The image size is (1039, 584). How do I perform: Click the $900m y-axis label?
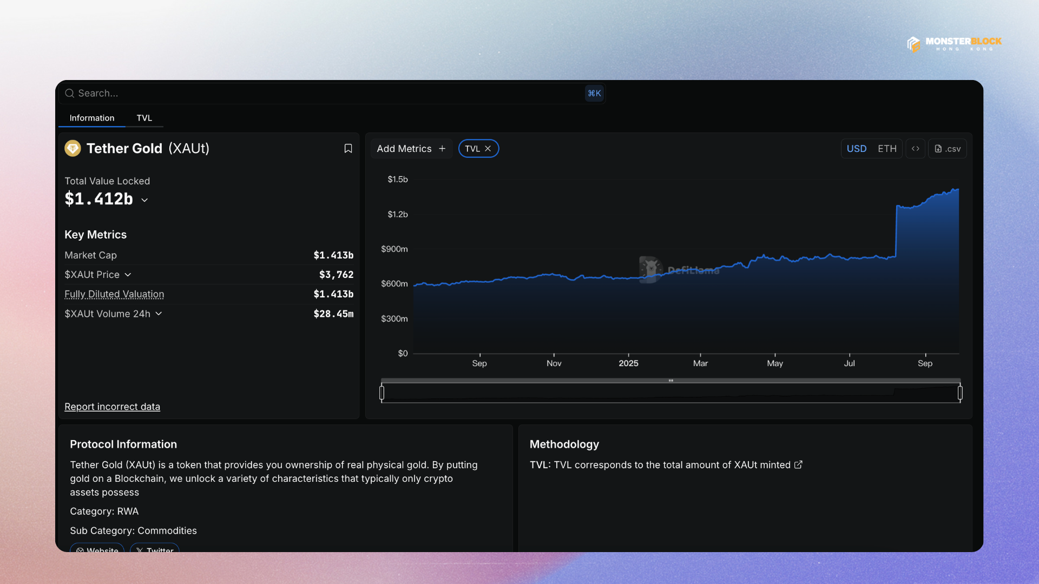[x=394, y=249]
